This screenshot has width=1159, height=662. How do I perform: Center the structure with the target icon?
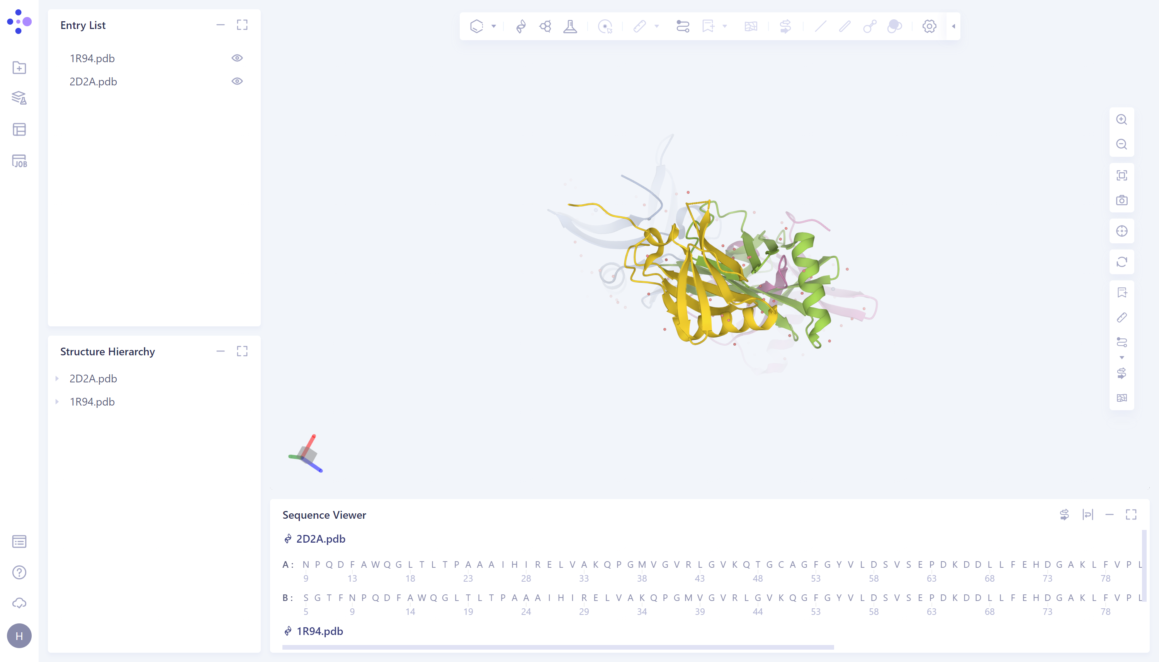[x=1122, y=231]
